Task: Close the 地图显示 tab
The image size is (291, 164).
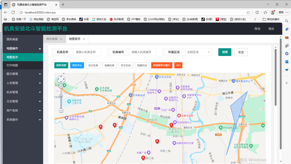Action: pos(84,39)
